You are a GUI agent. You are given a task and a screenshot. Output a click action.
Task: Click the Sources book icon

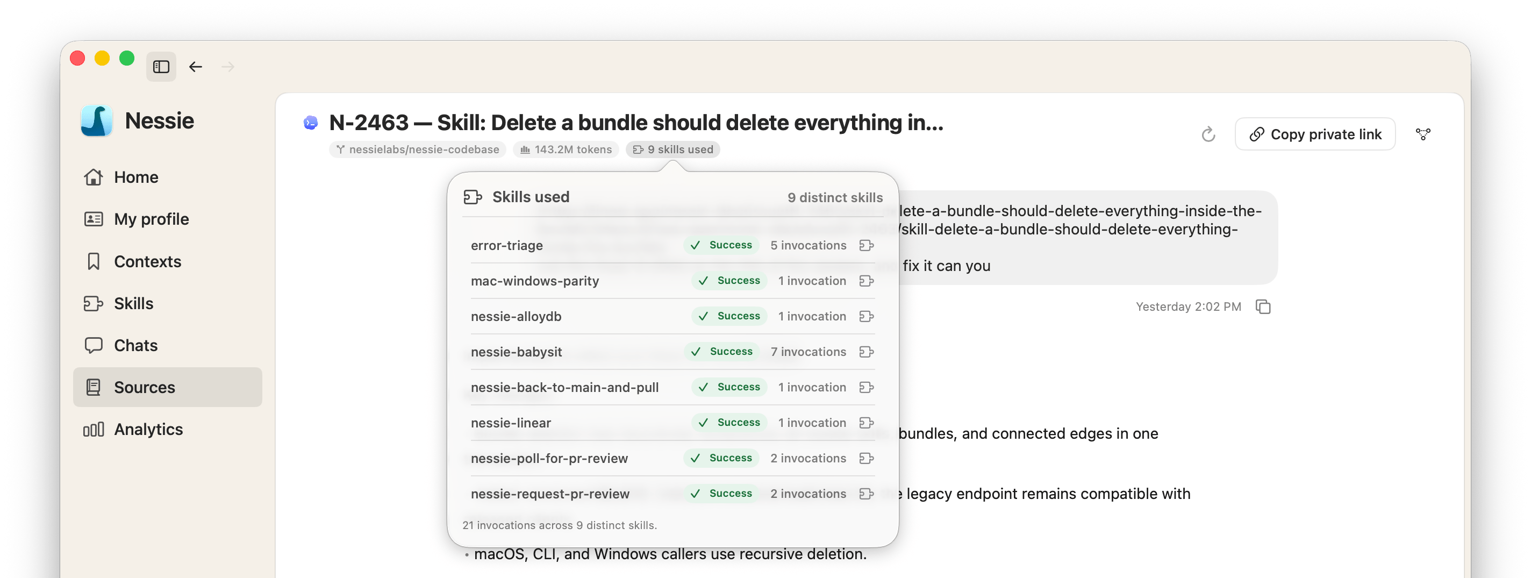tap(94, 387)
